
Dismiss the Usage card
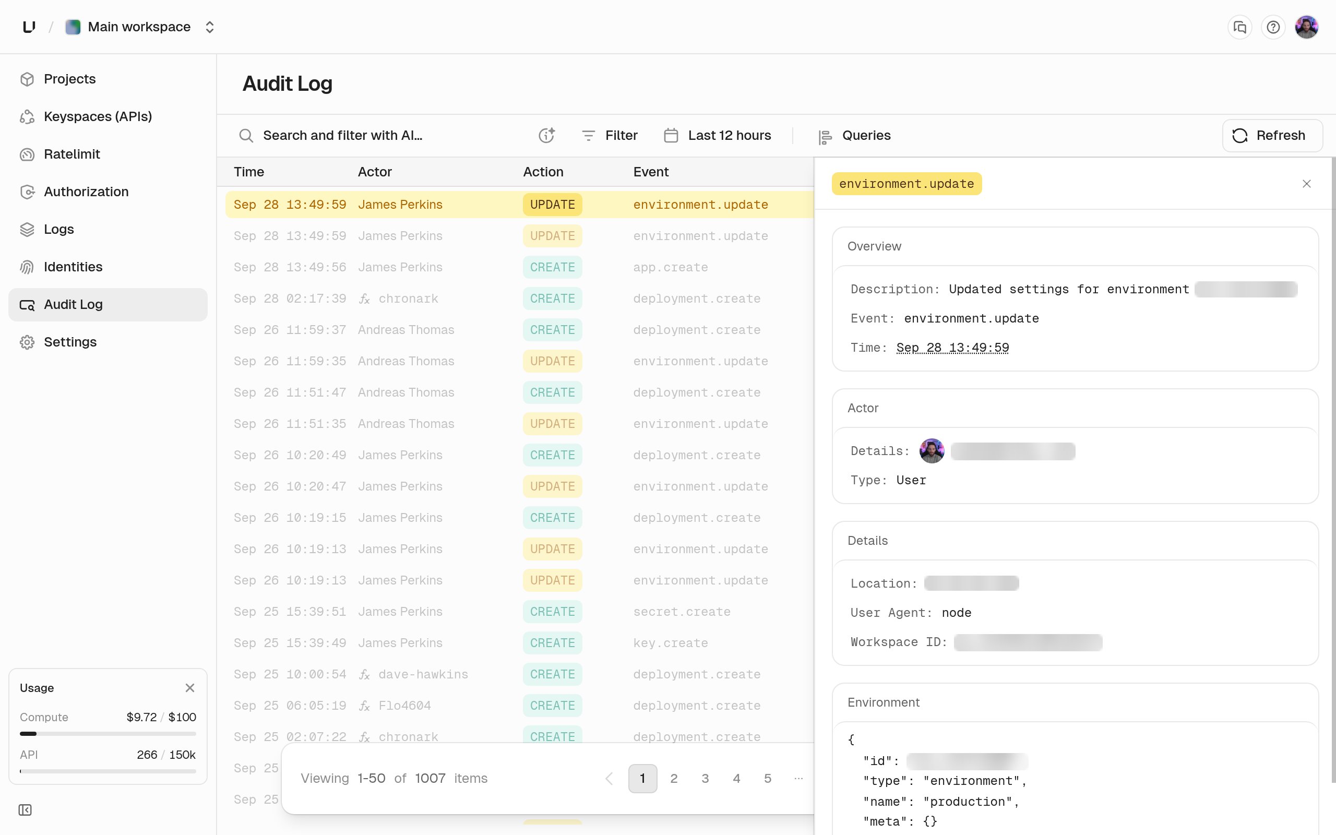click(190, 687)
